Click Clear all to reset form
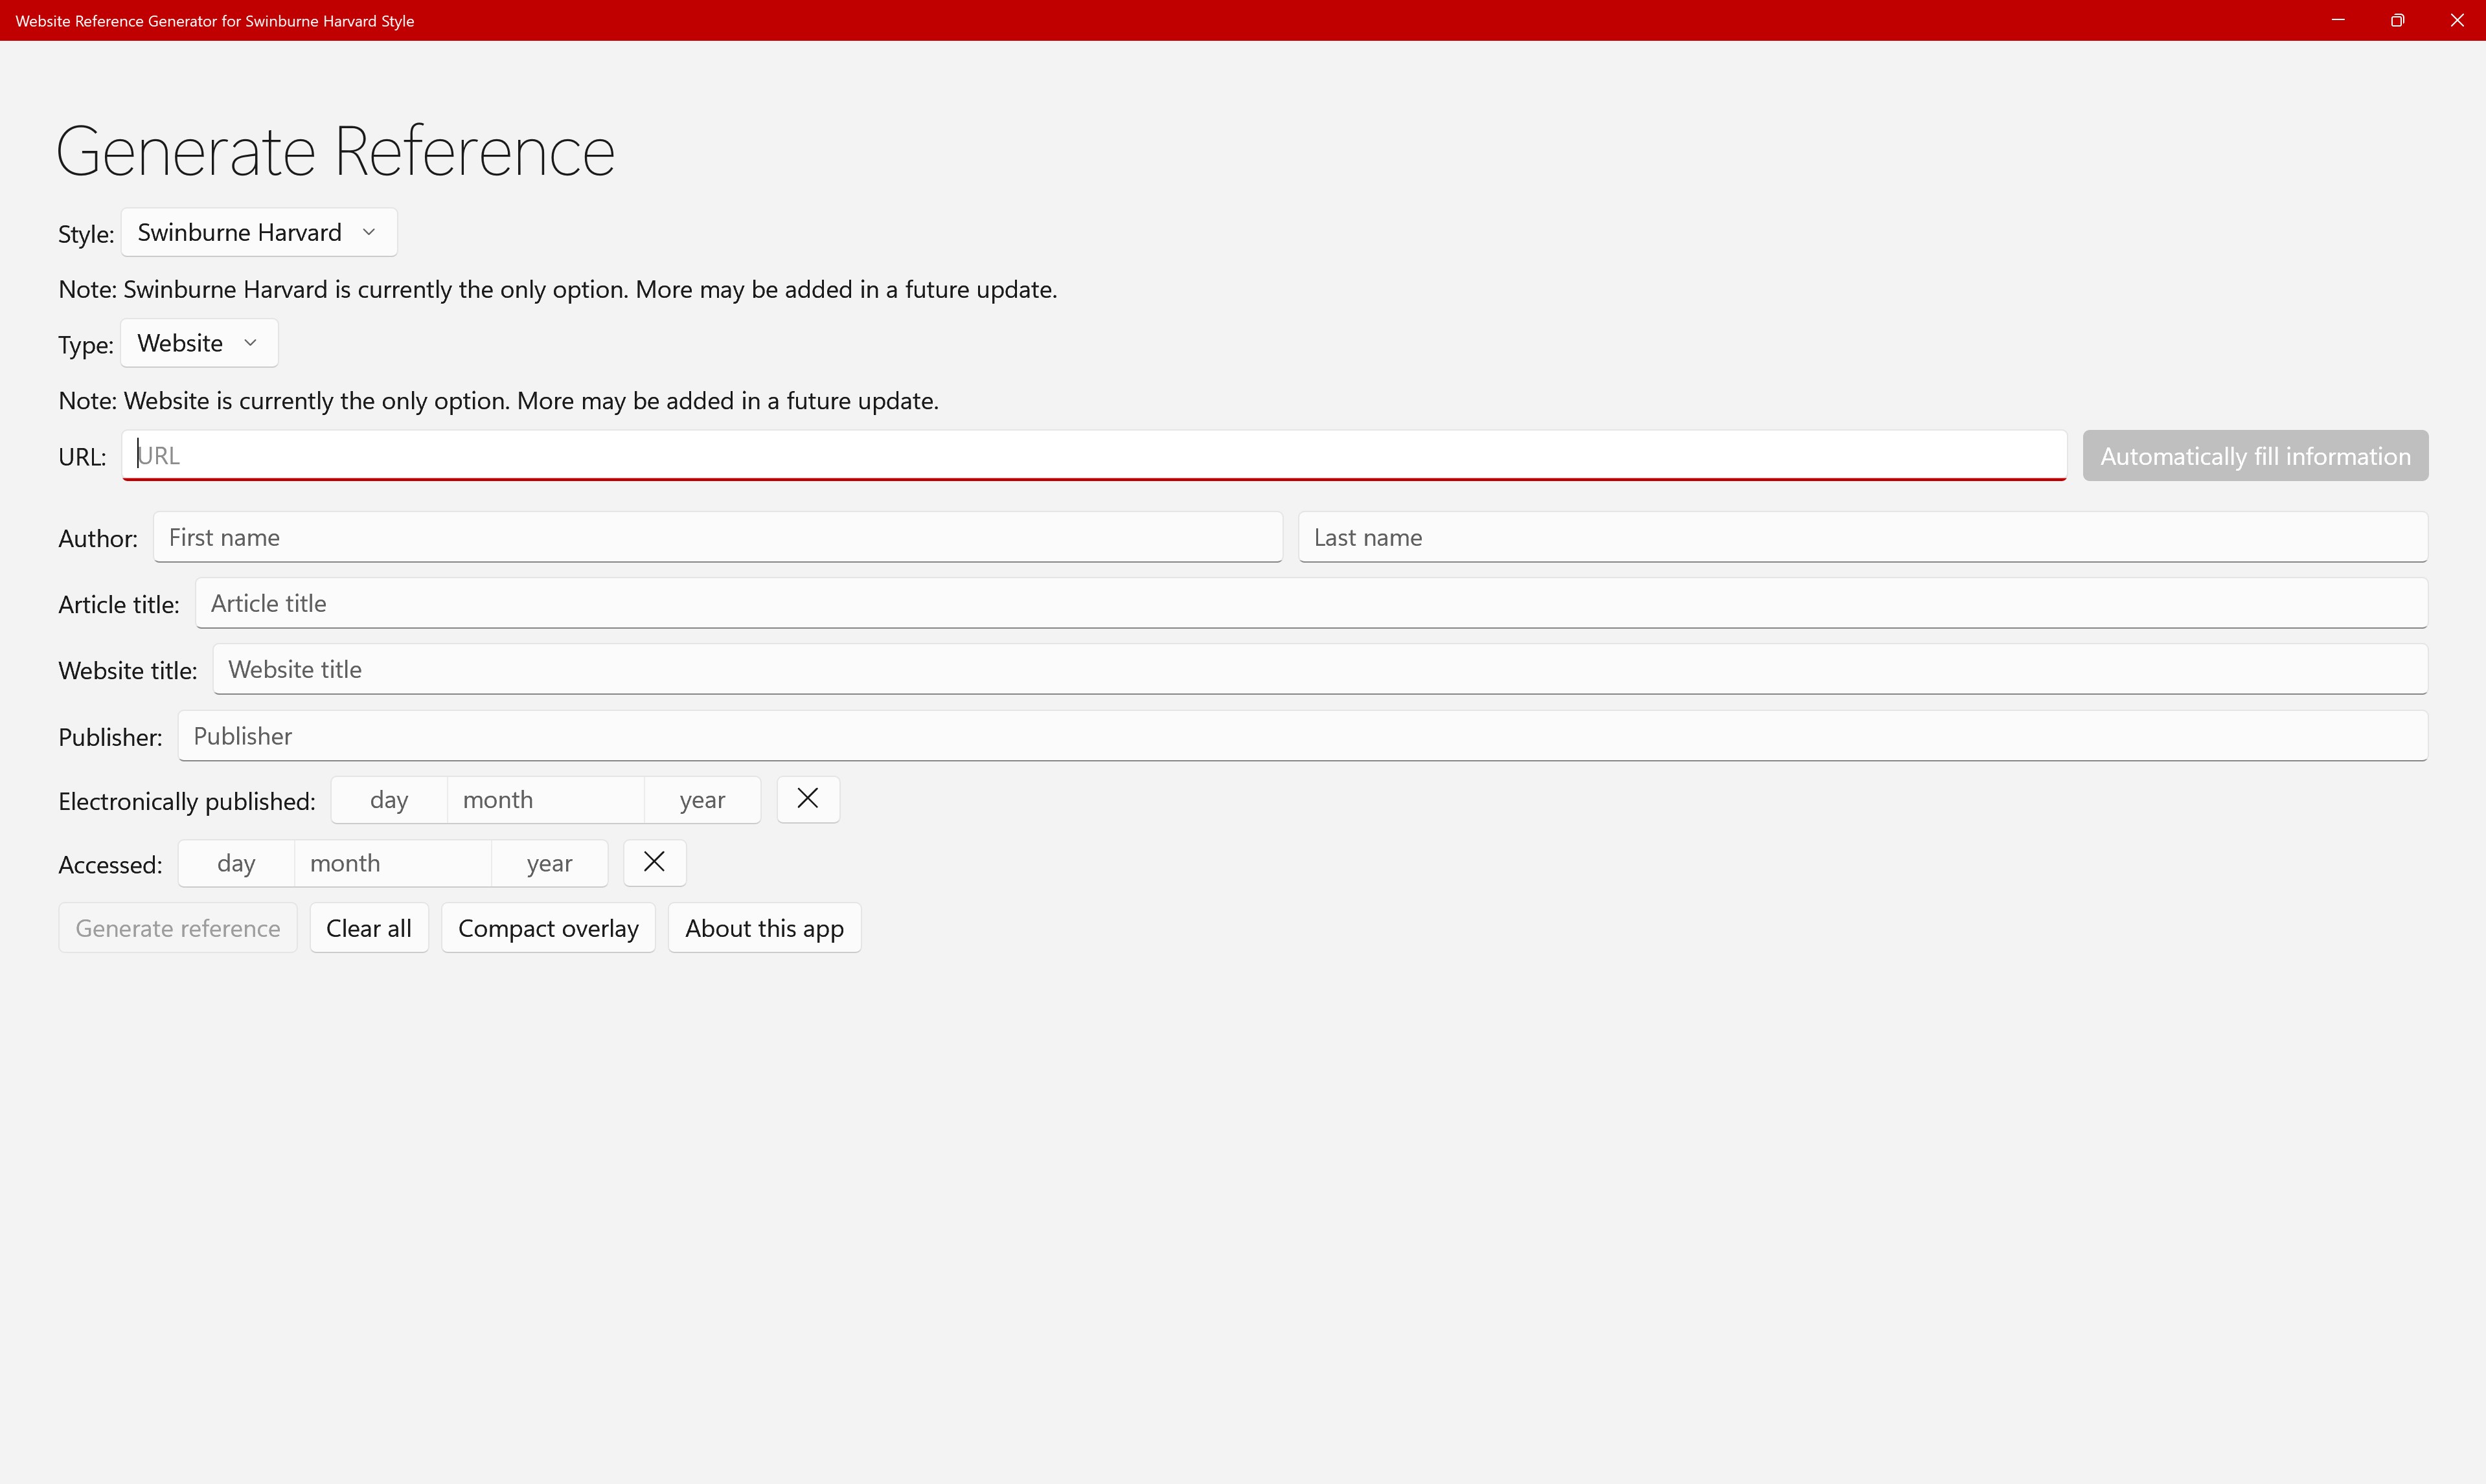The height and width of the screenshot is (1484, 2486). click(x=367, y=927)
